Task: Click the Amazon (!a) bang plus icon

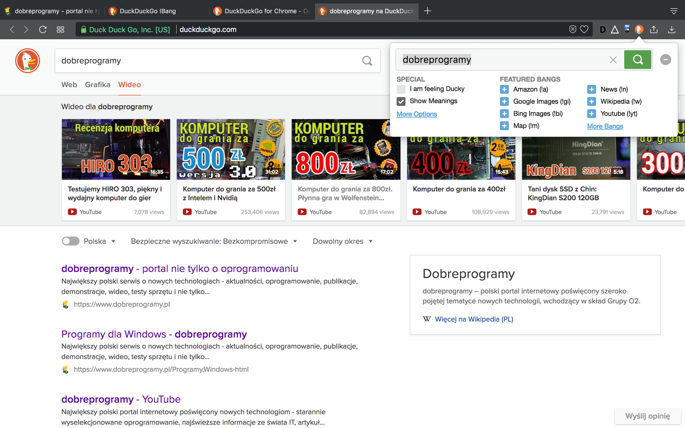Action: 504,89
